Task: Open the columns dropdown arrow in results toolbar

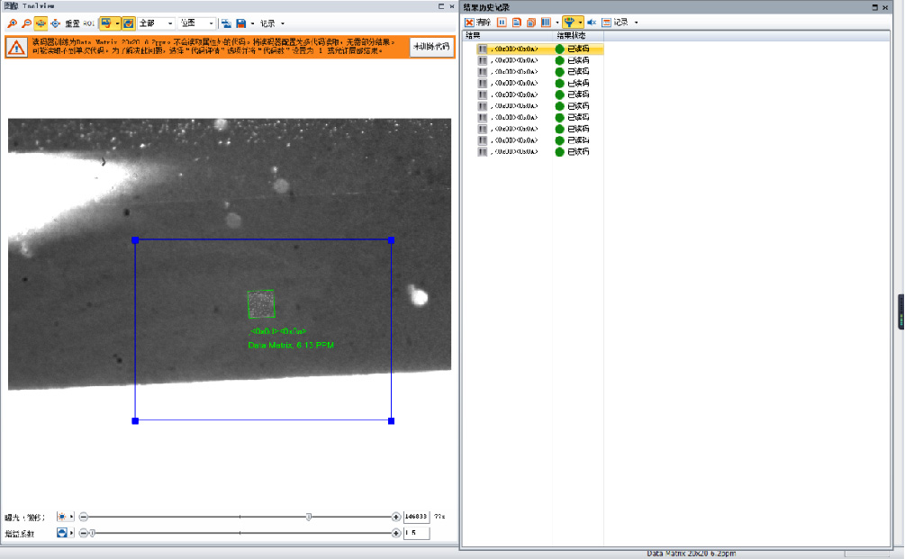Action: point(557,23)
